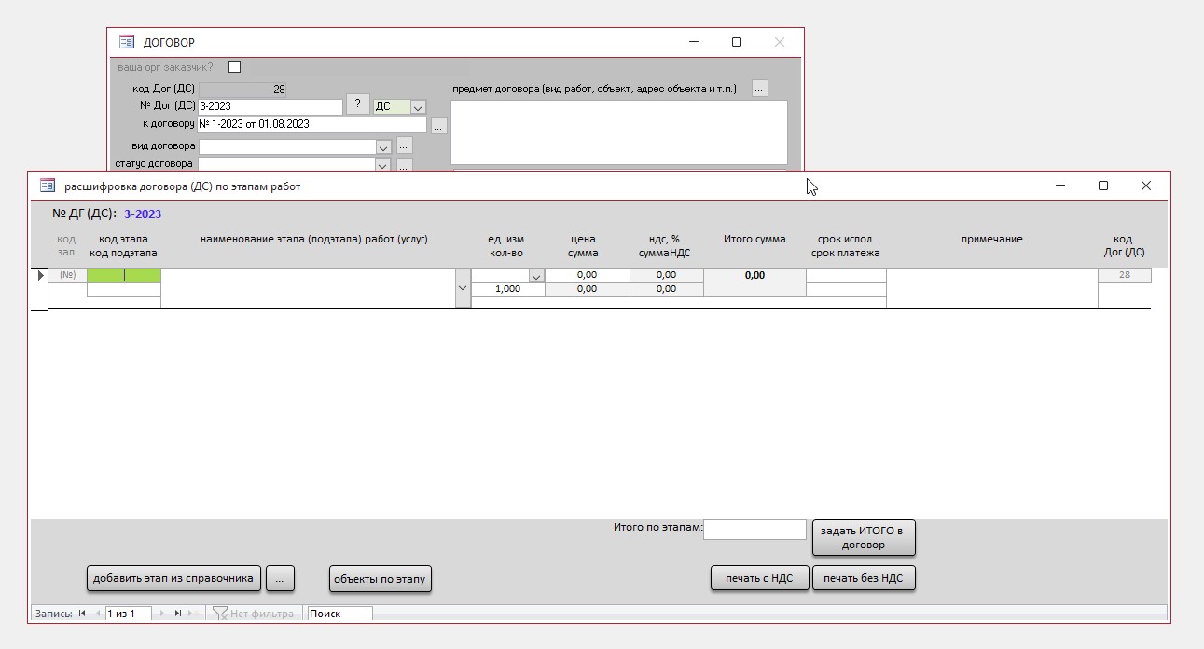
Task: Click the 'Нет фильтра' filter indicator
Action: coord(252,614)
